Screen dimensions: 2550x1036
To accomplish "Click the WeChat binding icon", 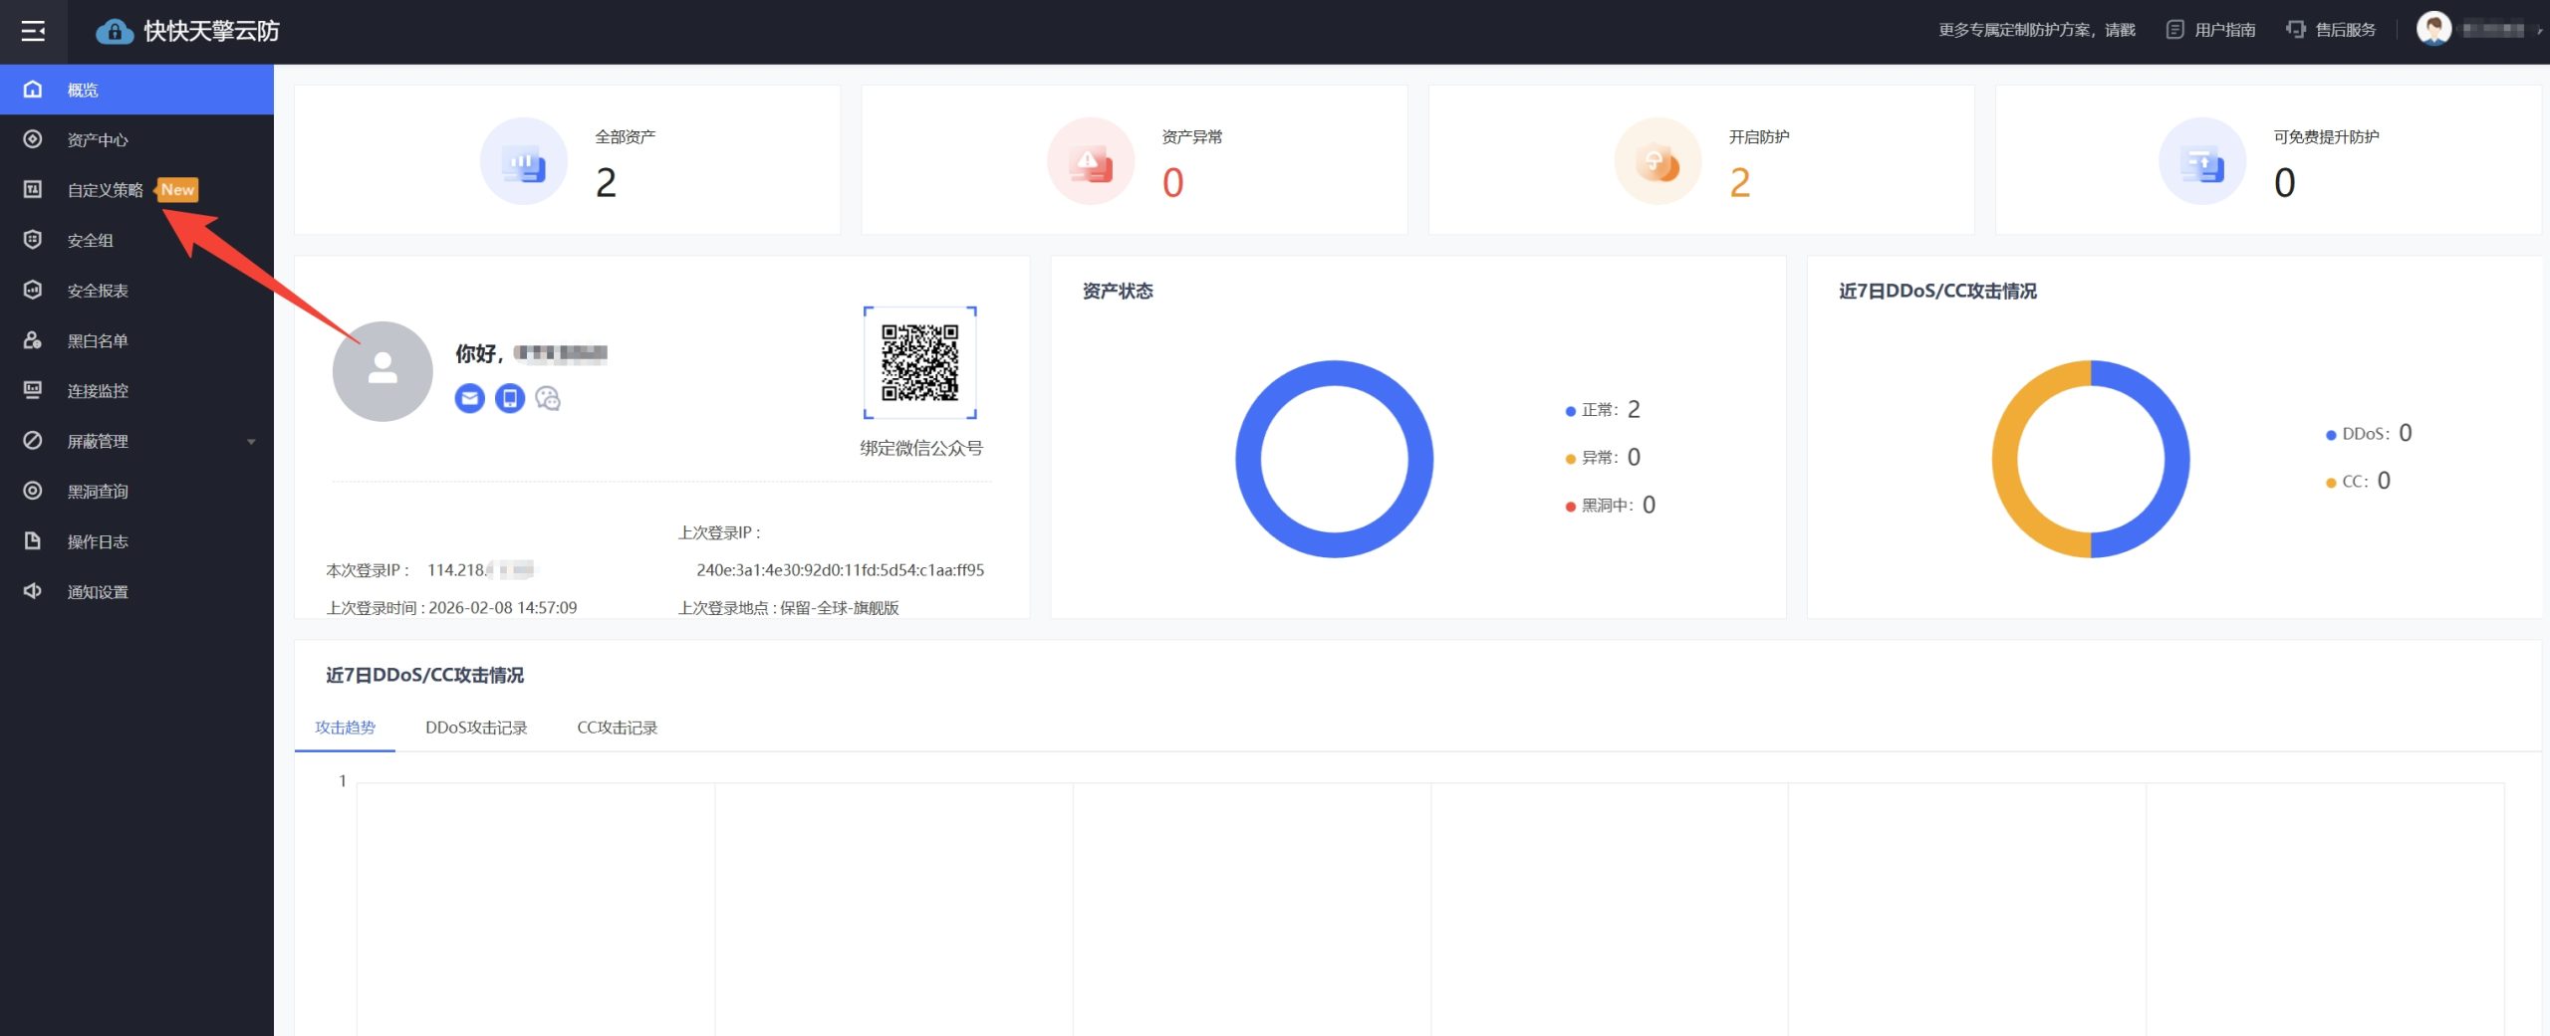I will (x=548, y=399).
